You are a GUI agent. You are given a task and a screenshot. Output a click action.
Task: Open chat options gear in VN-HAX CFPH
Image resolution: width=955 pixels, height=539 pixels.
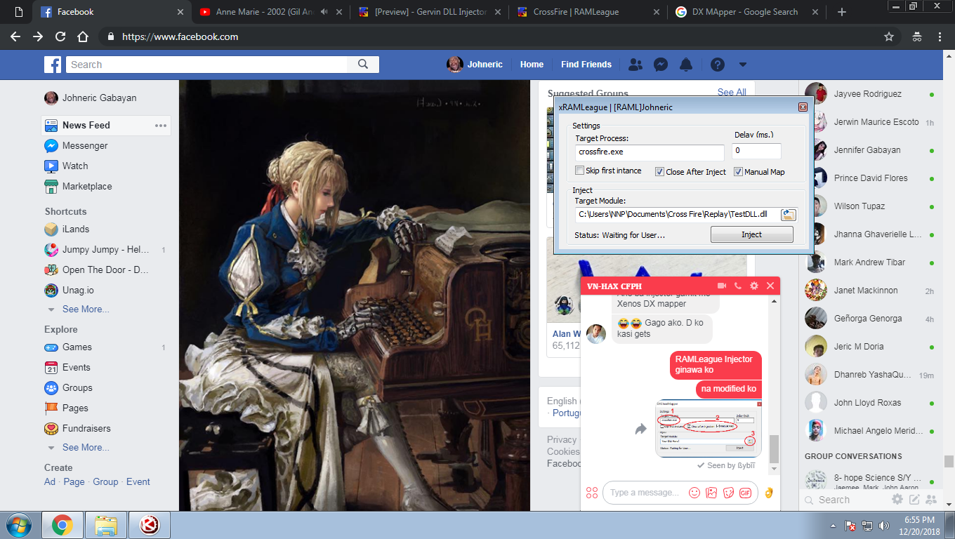[754, 286]
